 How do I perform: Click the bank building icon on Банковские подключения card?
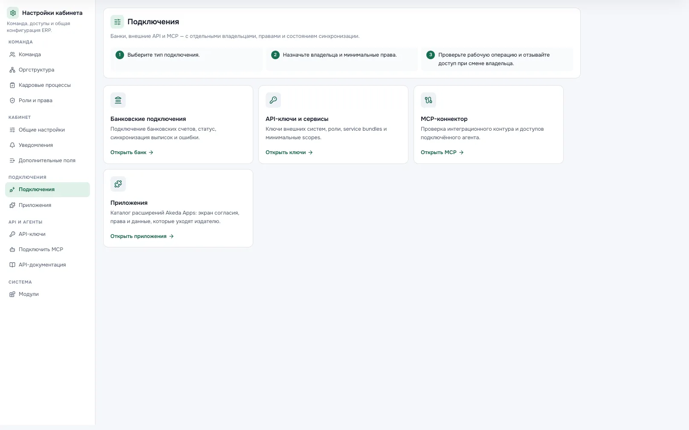[118, 100]
